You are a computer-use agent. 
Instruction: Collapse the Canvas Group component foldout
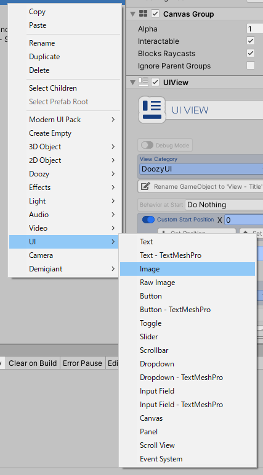tap(132, 14)
